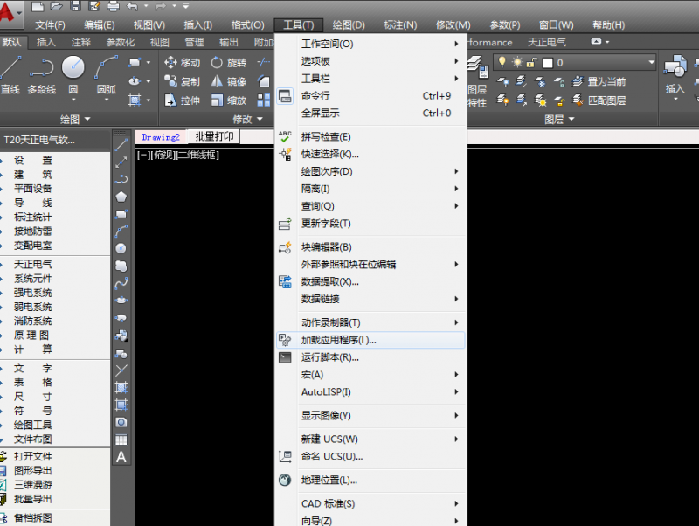Expand the 工作空间(O) submenu
This screenshot has width=699, height=526.
click(x=370, y=44)
